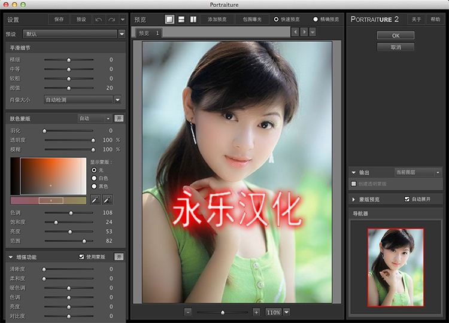Pick the second eyedropper with plus
The image size is (449, 323).
point(108,199)
